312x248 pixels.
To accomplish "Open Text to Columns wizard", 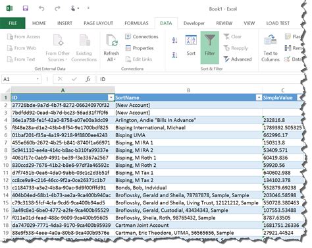I will coord(271,48).
